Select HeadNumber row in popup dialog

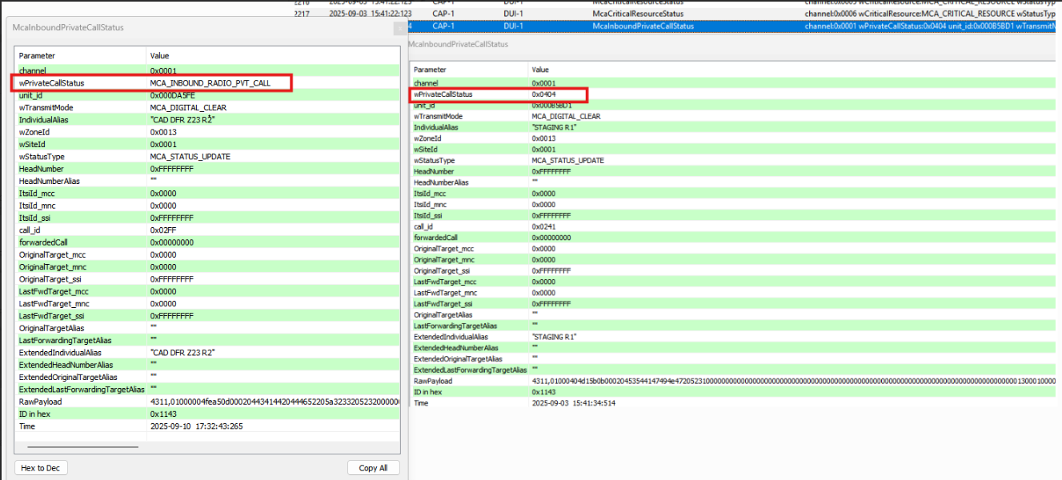(206, 169)
